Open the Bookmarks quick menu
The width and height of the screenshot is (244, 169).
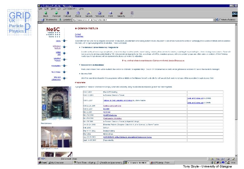click(50, 20)
